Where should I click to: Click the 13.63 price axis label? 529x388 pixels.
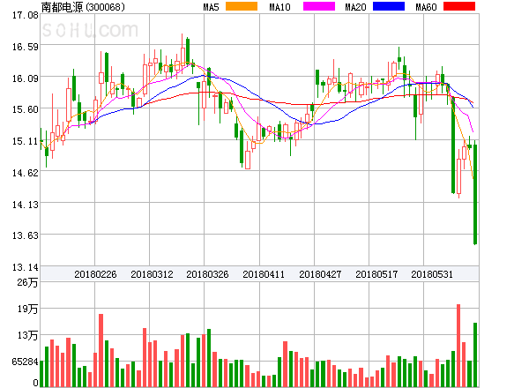pos(26,235)
